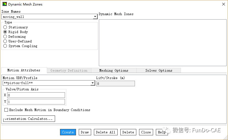Select the Stationary type radio button
This screenshot has height=140, width=228.
click(5, 27)
